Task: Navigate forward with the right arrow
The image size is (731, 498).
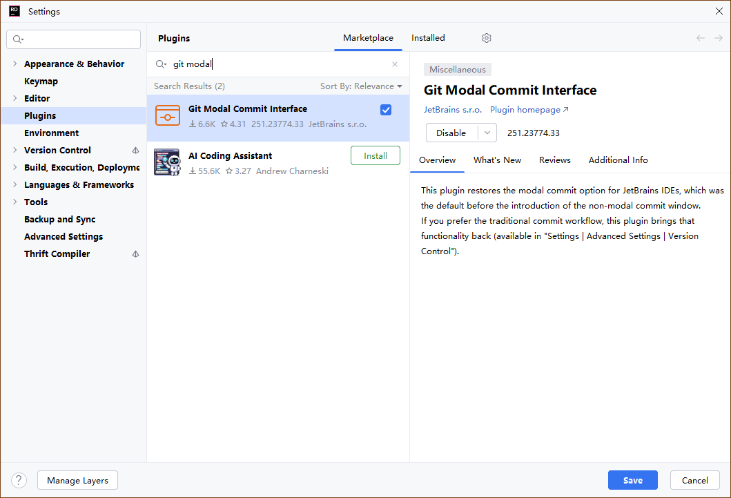Action: point(719,38)
